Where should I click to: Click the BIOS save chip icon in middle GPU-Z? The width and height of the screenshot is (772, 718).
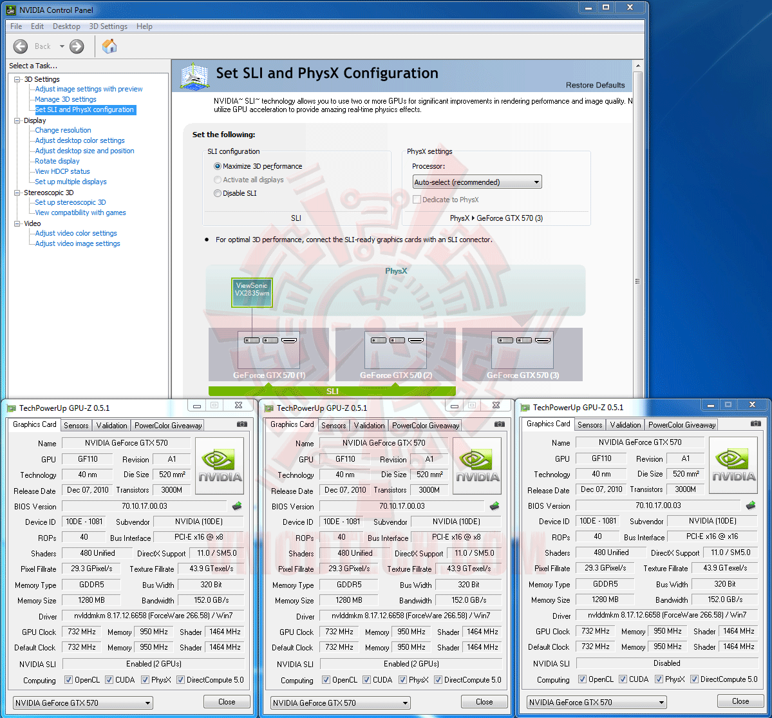click(494, 505)
